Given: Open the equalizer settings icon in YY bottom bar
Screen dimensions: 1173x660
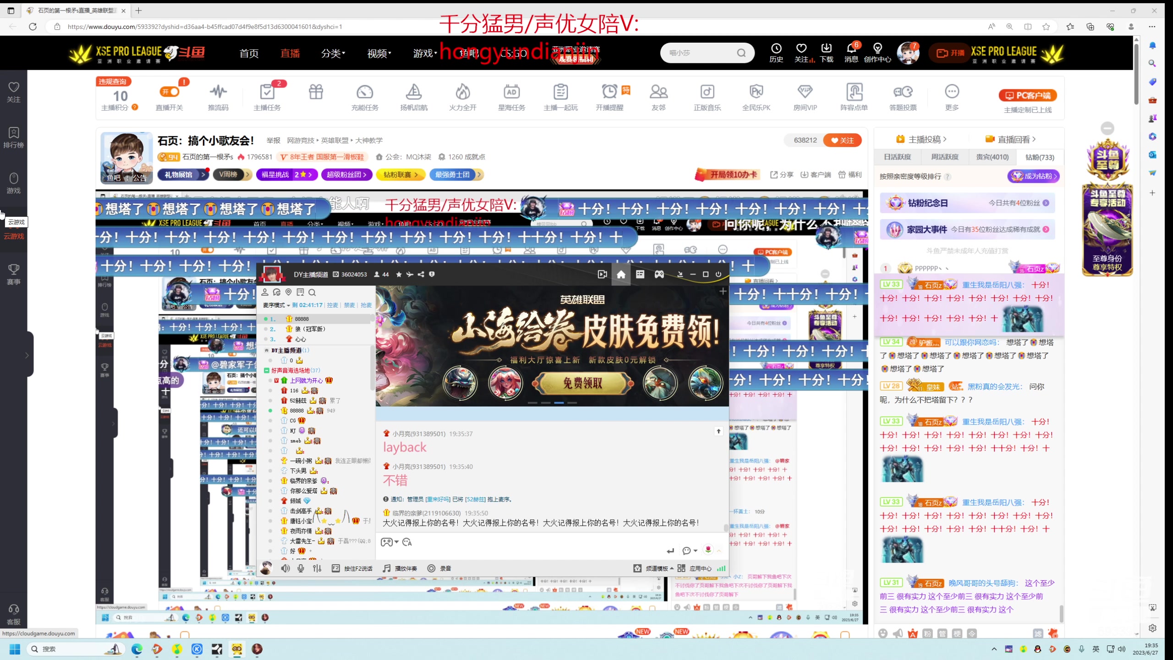Looking at the screenshot, I should (317, 568).
